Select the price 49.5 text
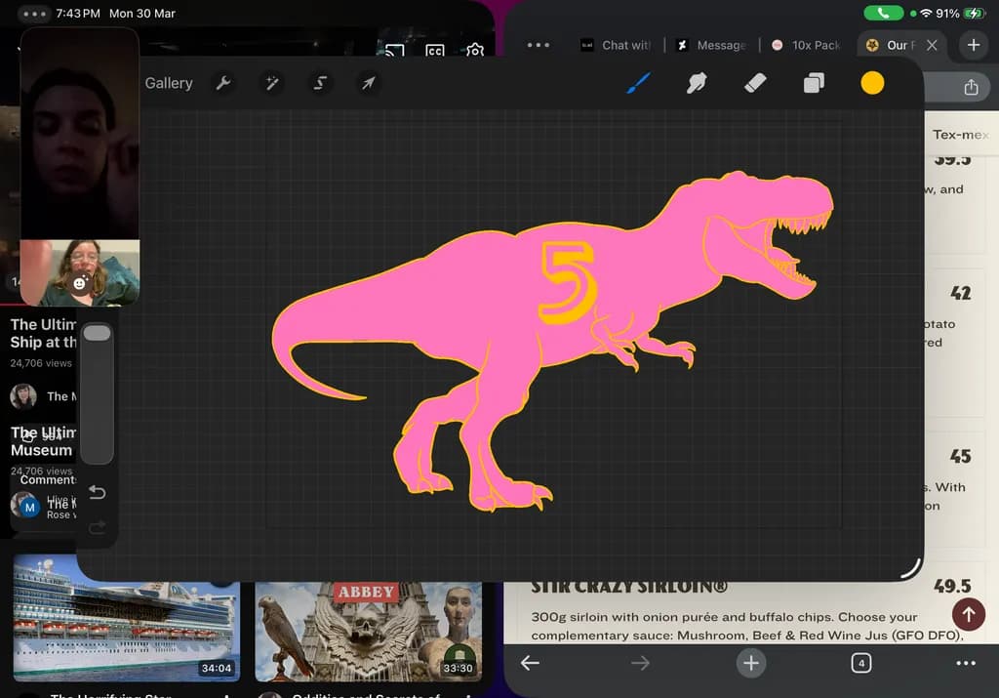 (x=952, y=586)
